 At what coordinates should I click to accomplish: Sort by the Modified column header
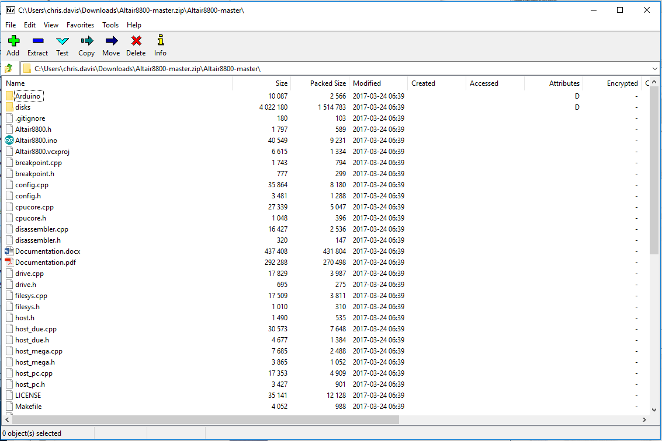(x=378, y=83)
